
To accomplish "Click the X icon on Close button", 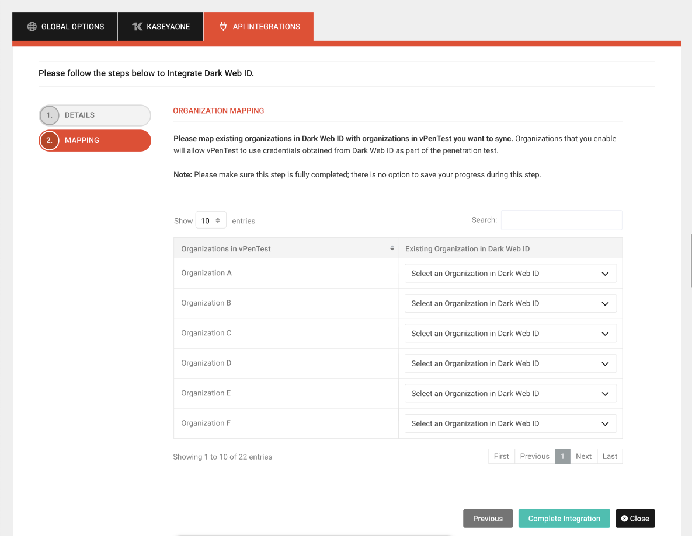I will click(624, 519).
